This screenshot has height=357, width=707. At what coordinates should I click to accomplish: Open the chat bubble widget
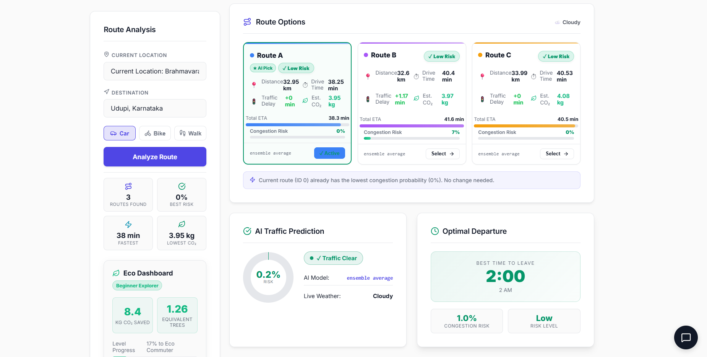(x=686, y=337)
